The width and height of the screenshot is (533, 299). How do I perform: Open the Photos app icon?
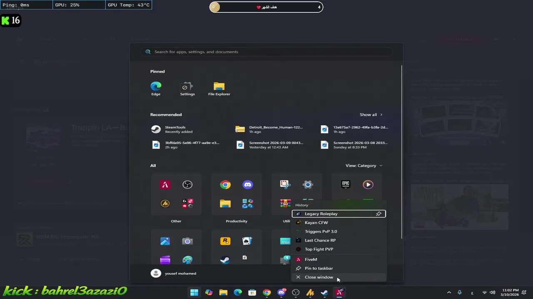tap(165, 241)
